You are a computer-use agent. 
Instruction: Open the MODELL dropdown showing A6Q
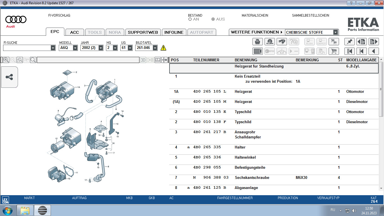point(75,48)
